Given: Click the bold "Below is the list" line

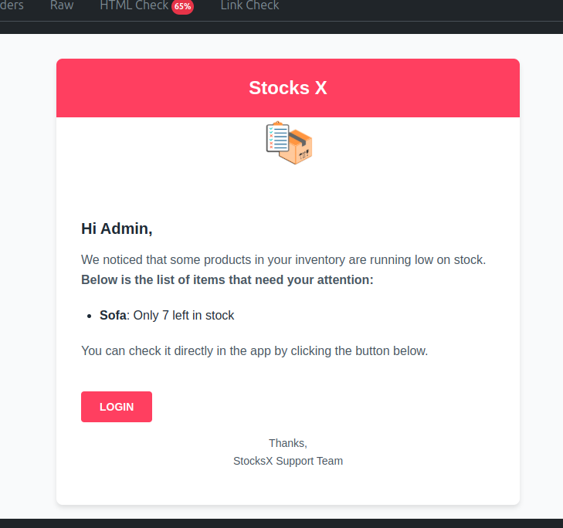Looking at the screenshot, I should click(x=227, y=279).
